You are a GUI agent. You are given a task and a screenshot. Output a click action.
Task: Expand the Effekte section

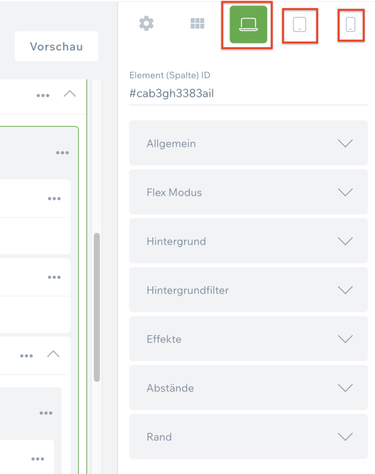(x=248, y=339)
